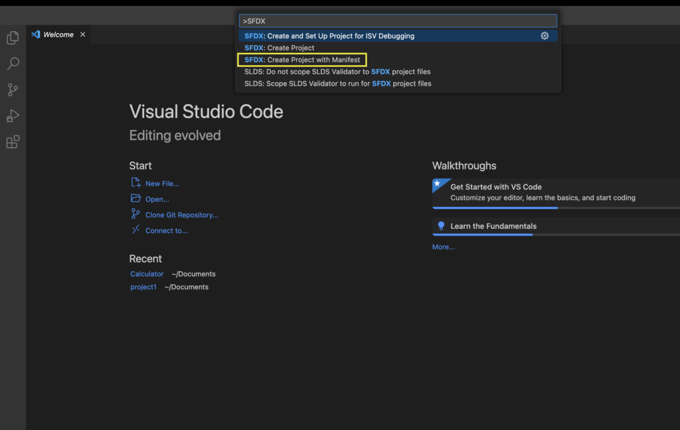Click the folder icon beside Open...

coord(135,198)
